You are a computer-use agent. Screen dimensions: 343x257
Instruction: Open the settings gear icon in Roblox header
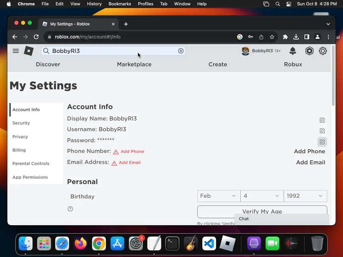point(323,51)
